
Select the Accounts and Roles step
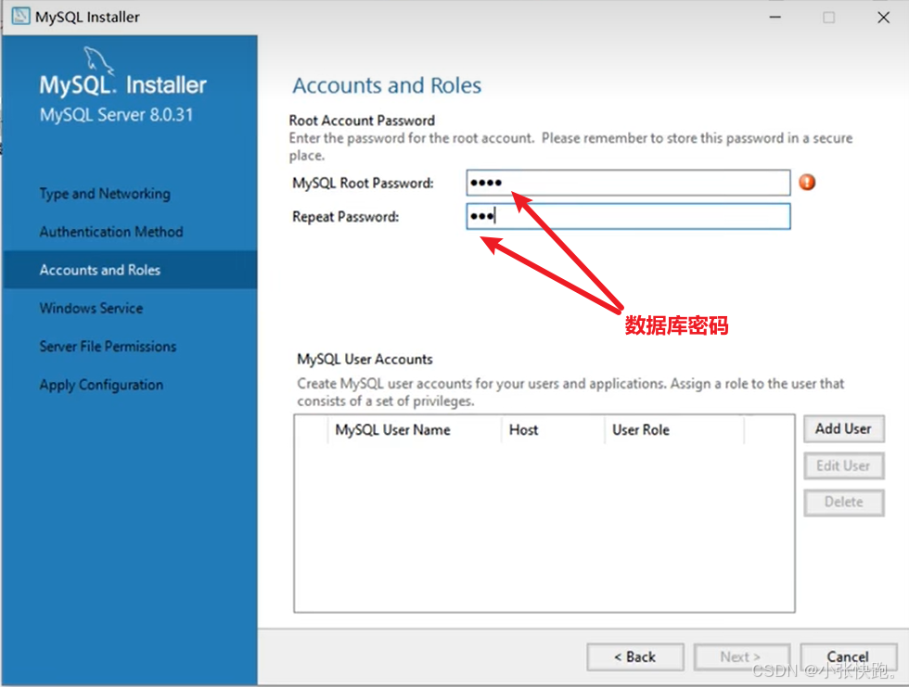(130, 270)
